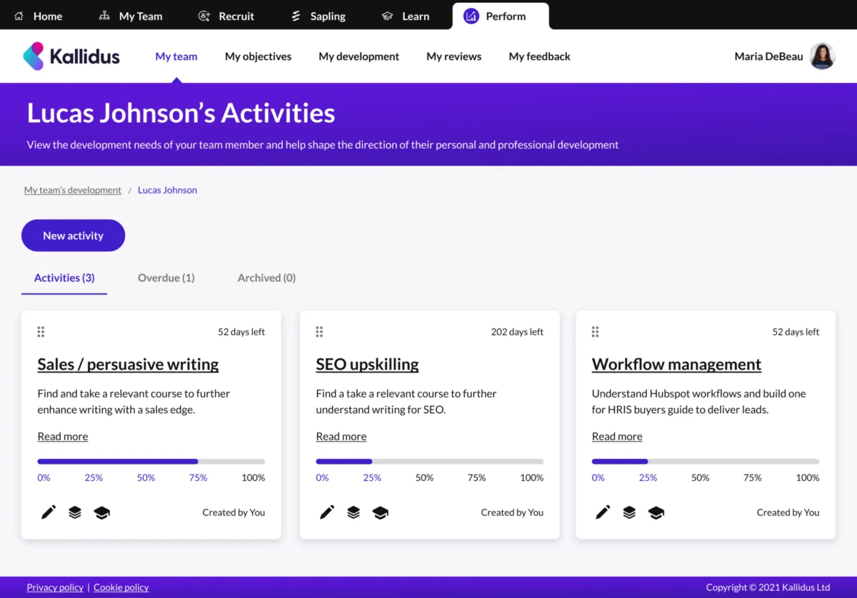The image size is (857, 598).
Task: Click the New activity button
Action: click(x=73, y=235)
